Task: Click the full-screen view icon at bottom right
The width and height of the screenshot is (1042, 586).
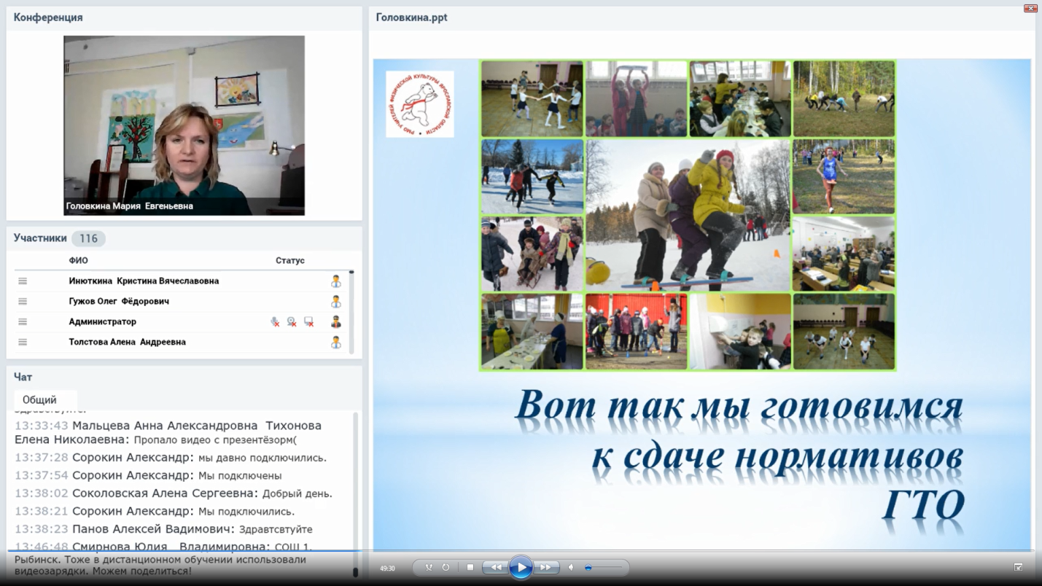Action: click(x=1018, y=567)
